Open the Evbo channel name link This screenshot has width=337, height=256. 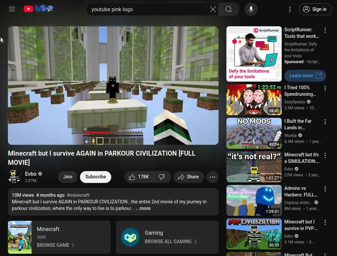tap(31, 174)
